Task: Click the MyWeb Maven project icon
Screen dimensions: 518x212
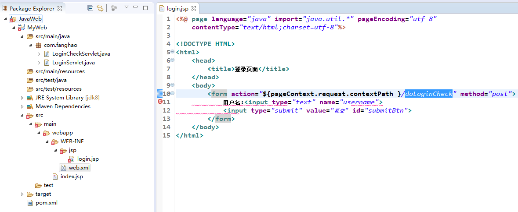Action: (x=21, y=28)
